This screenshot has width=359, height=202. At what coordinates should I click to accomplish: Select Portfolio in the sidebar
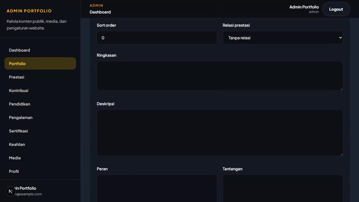pyautogui.click(x=40, y=64)
